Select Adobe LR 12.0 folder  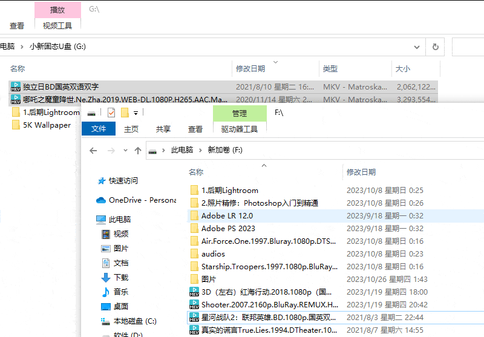point(336,216)
